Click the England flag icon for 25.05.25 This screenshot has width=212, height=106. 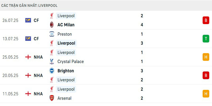28,57
